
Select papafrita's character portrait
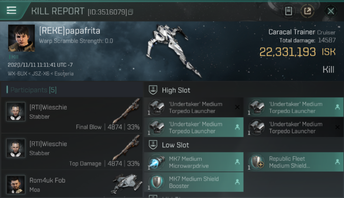(21, 38)
